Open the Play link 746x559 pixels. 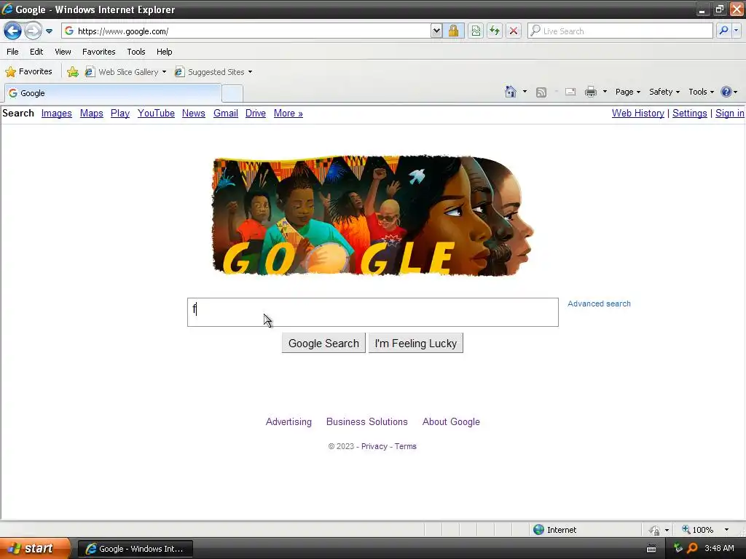point(120,113)
